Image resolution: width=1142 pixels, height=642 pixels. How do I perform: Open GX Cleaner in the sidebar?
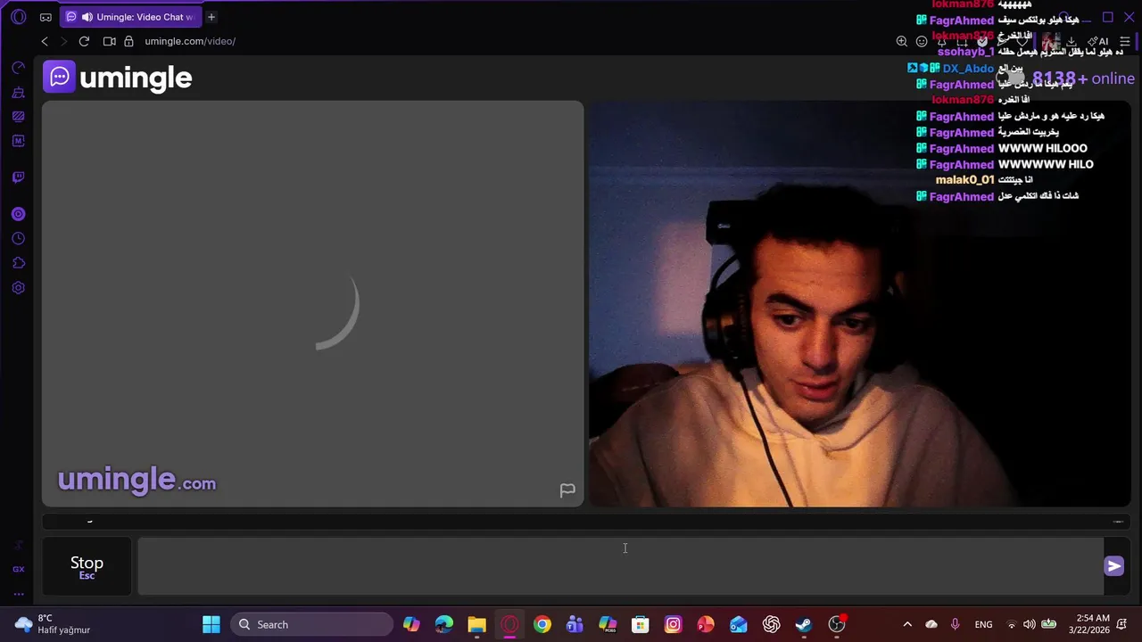tap(18, 93)
